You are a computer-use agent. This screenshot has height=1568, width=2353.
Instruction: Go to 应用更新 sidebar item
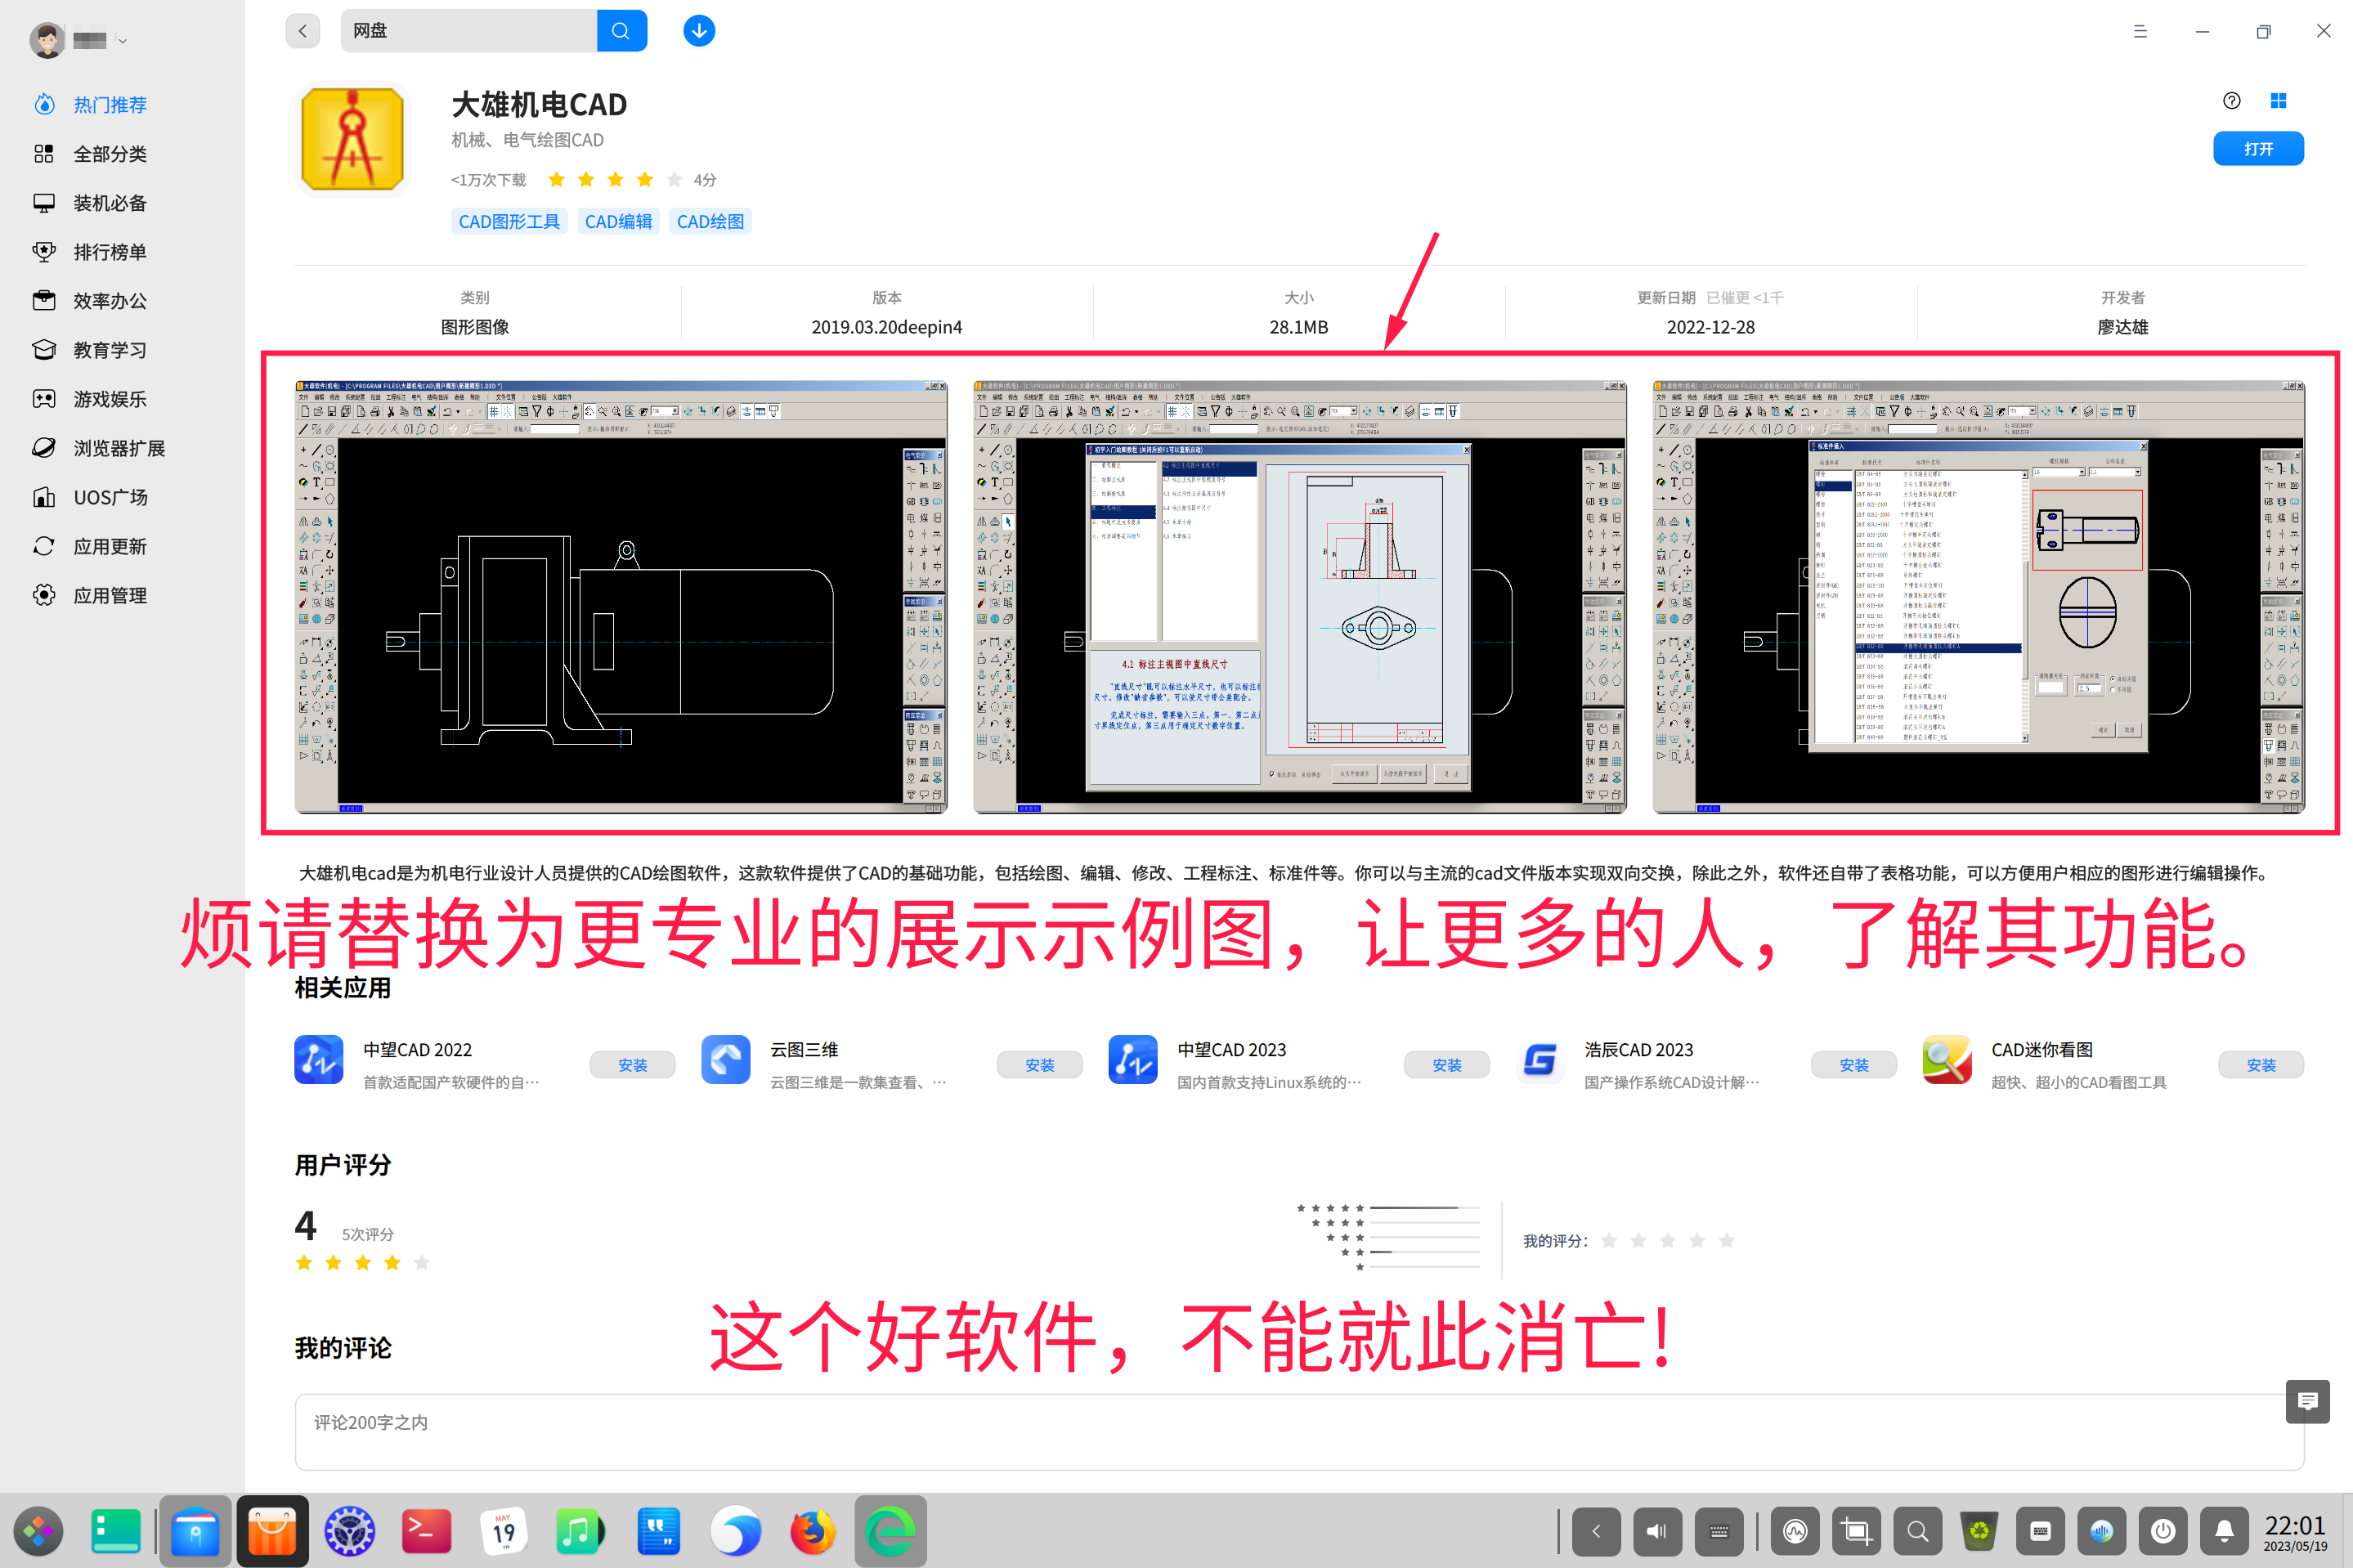[x=110, y=546]
